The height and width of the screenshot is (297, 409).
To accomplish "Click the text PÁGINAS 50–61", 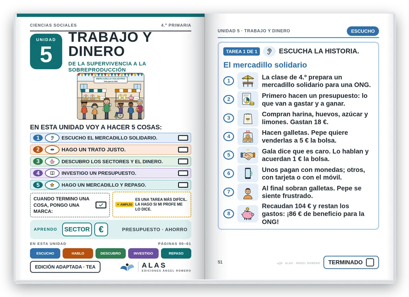I will point(175,243).
